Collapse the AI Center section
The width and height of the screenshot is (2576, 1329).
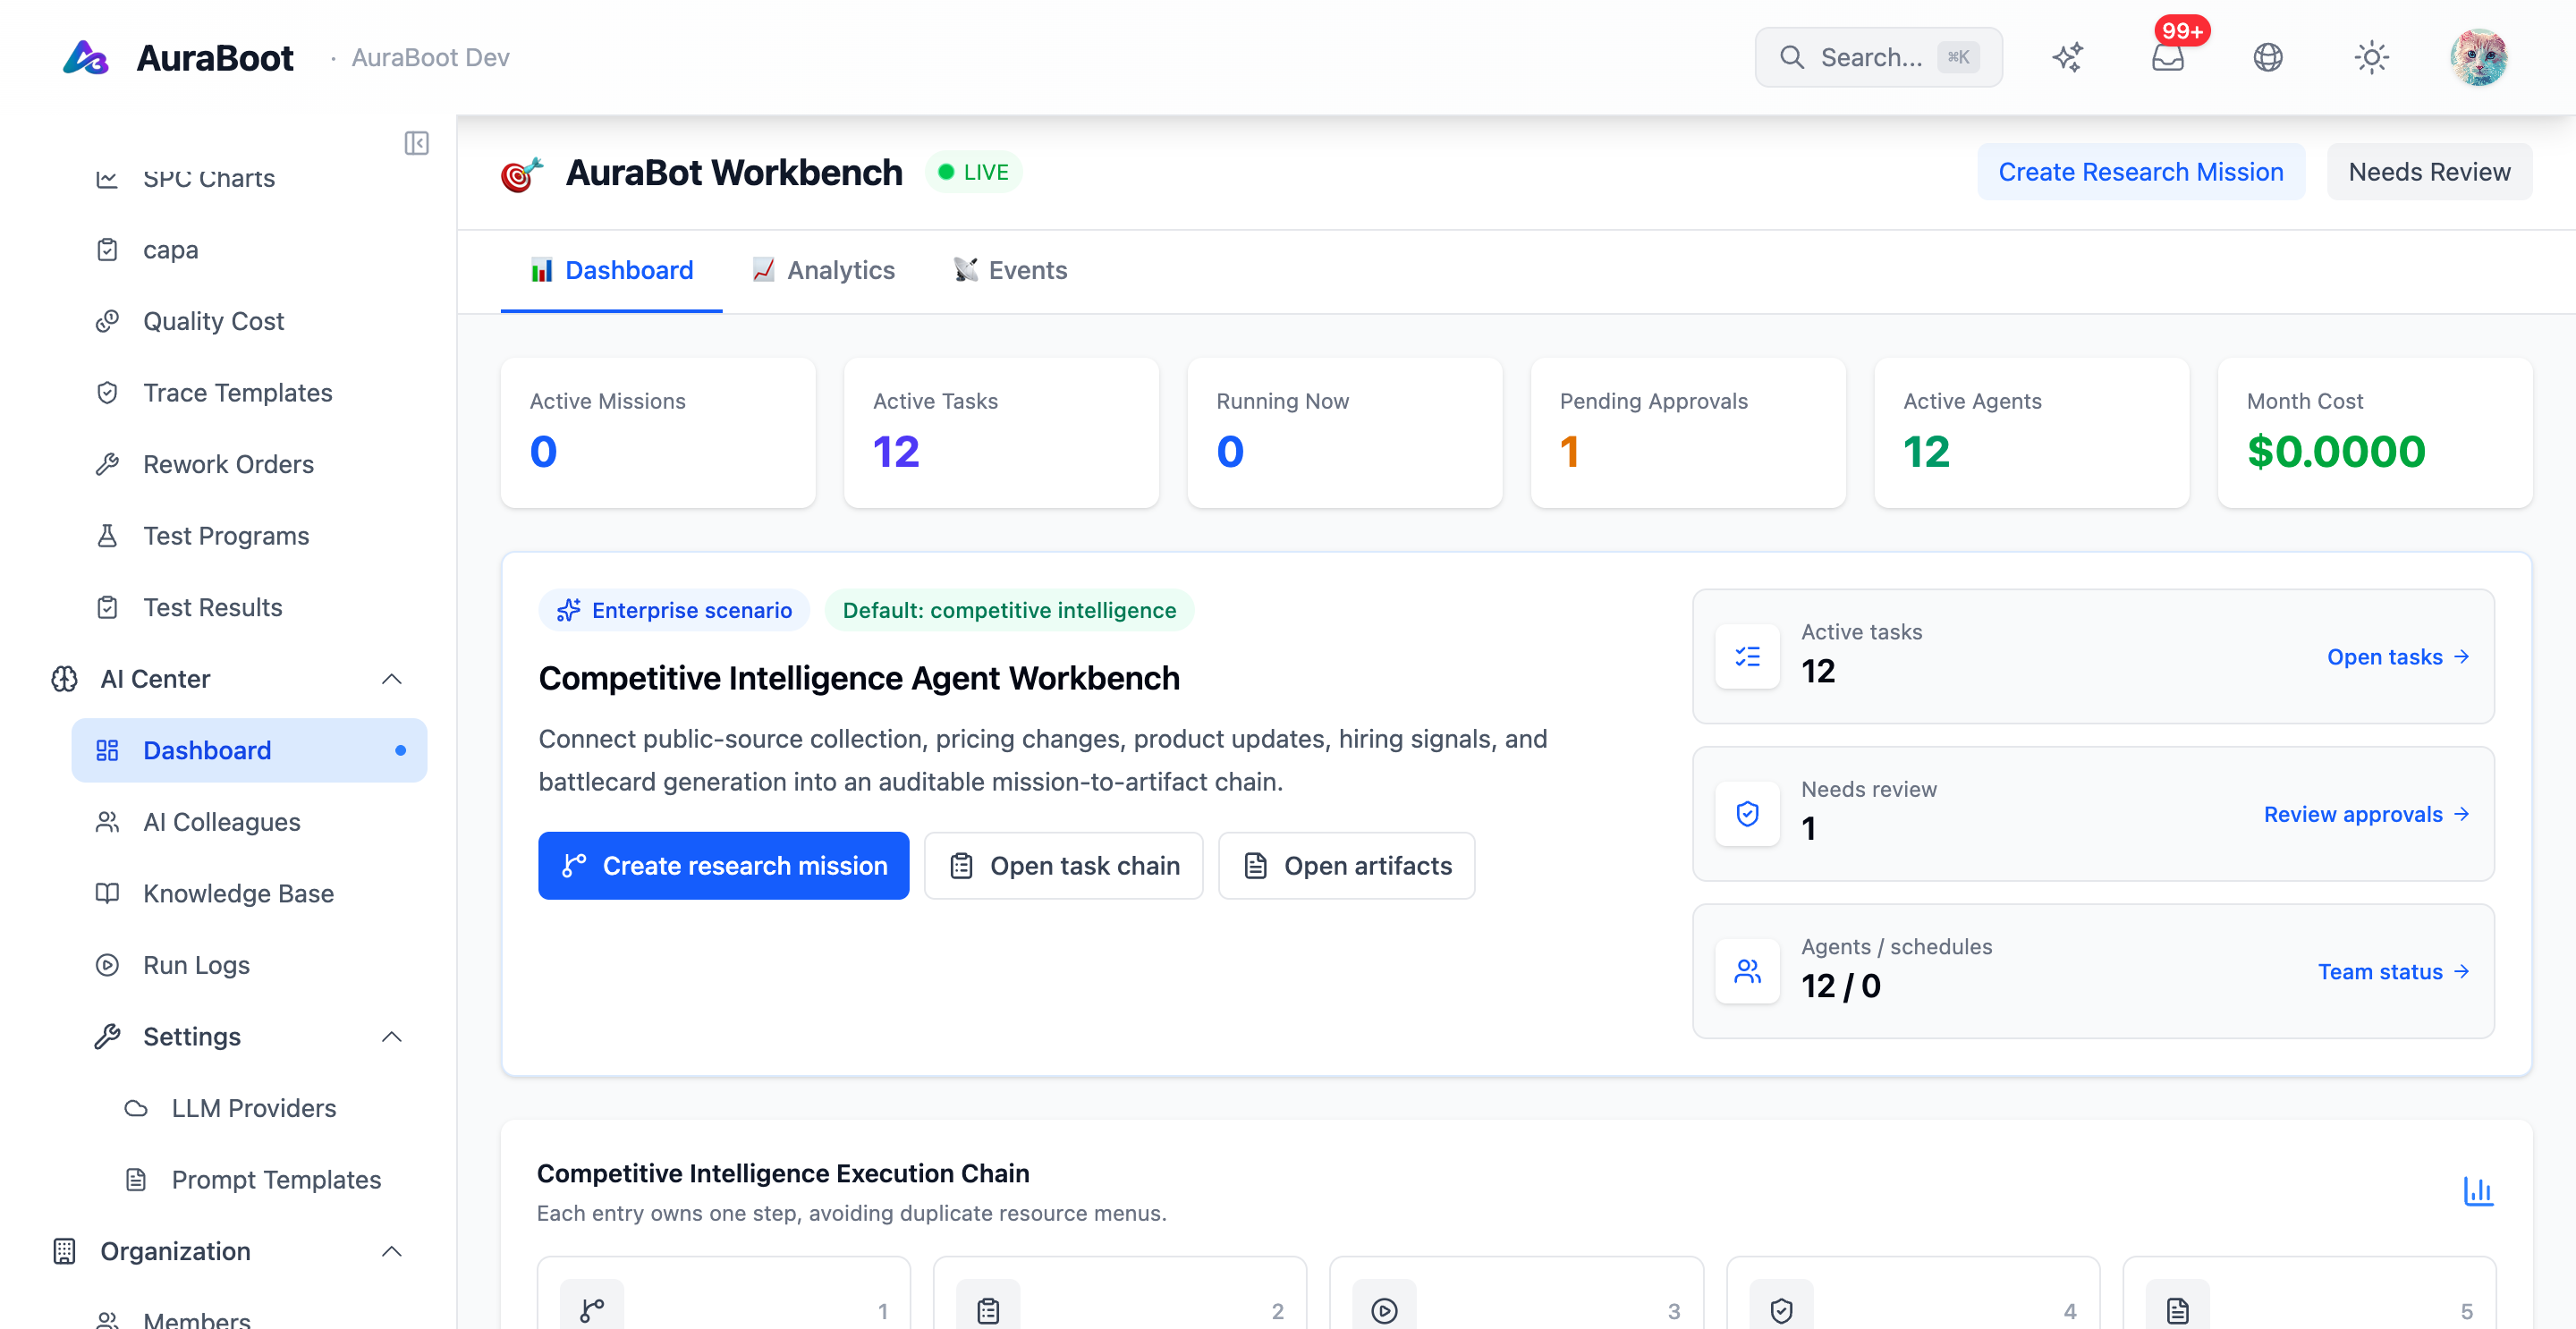click(392, 679)
